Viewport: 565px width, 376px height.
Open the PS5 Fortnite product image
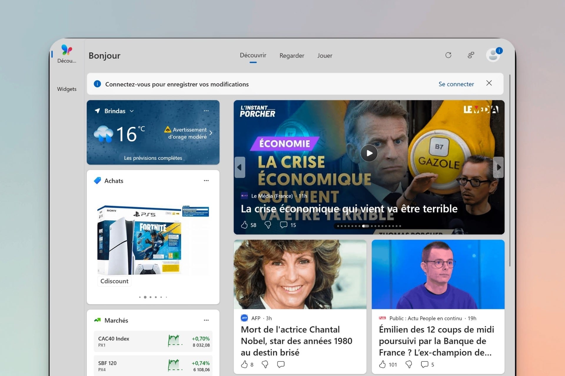[x=153, y=240]
